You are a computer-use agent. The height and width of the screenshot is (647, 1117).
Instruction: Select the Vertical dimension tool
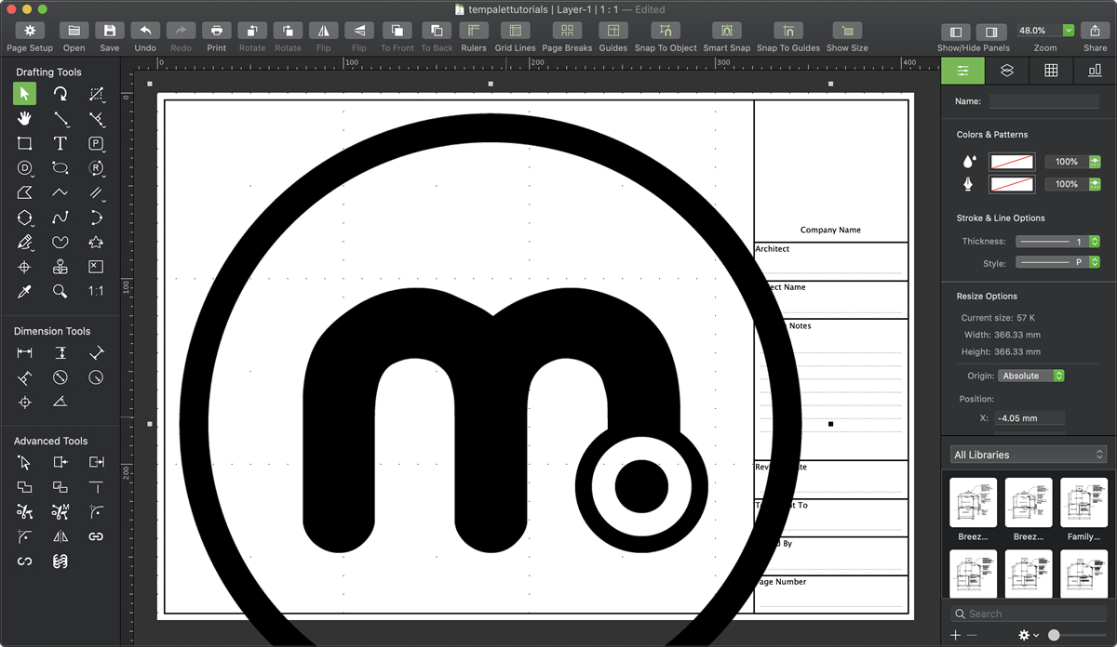click(x=61, y=353)
